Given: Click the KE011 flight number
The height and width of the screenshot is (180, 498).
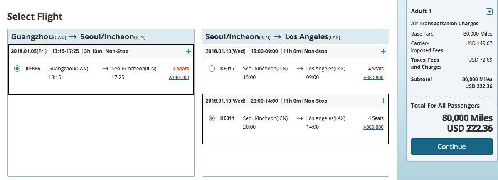Looking at the screenshot, I should point(227,118).
